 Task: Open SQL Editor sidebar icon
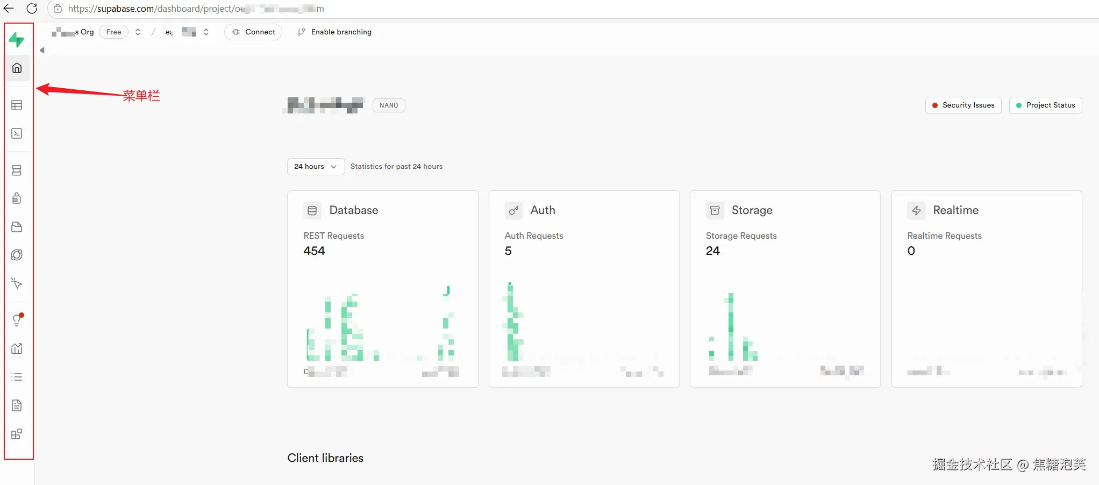click(x=17, y=133)
